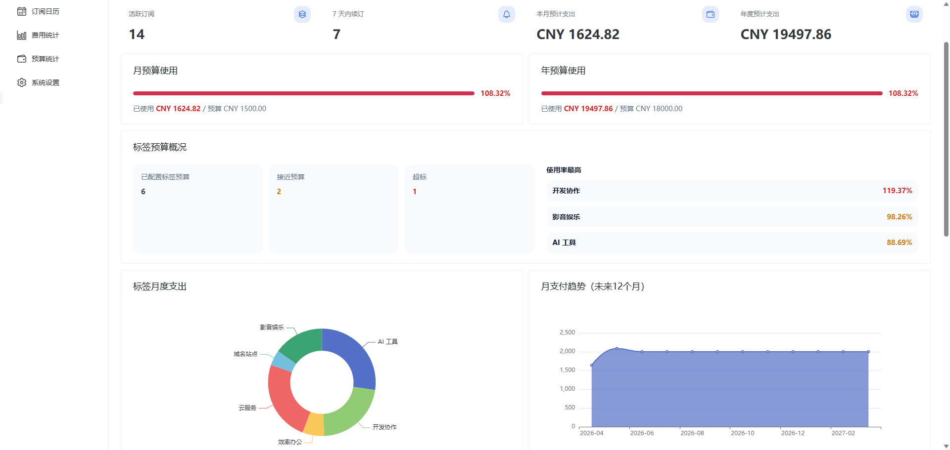The width and height of the screenshot is (950, 450).
Task: Click the 108.32% value under 月预算使用
Action: pos(495,93)
